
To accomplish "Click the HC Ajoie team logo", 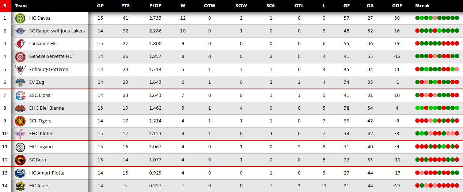I will [x=20, y=186].
